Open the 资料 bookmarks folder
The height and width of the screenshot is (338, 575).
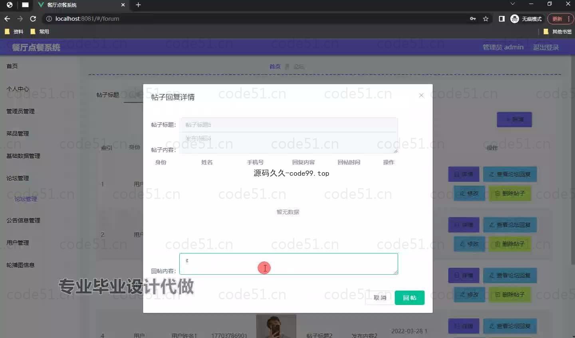[x=14, y=31]
